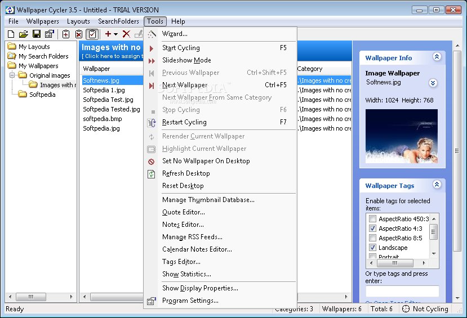467x318 pixels.
Task: Open the Help menu
Action: 178,21
